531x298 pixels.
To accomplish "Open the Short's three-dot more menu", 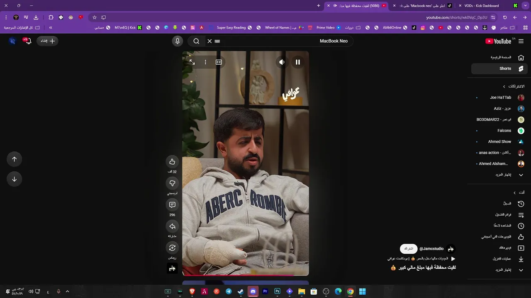I will coord(205,62).
